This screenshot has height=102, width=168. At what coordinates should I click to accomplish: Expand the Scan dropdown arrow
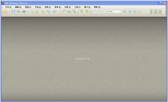click(x=27, y=12)
